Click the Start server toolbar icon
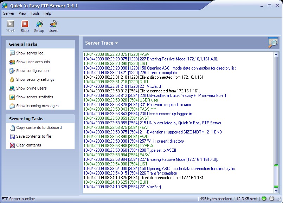Viewport: 283px width, 203px height. (x=10, y=24)
